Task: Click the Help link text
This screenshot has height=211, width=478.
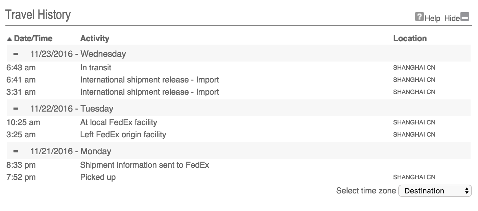Action: pos(432,18)
